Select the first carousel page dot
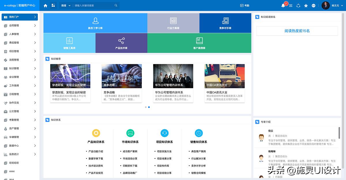Image resolution: width=346 pixels, height=180 pixels. [146, 107]
